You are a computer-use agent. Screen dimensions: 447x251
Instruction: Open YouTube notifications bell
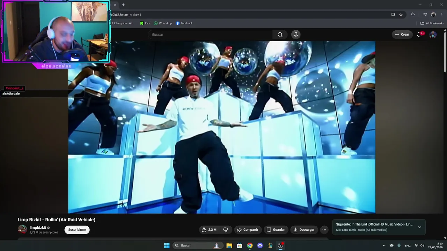[x=420, y=35]
